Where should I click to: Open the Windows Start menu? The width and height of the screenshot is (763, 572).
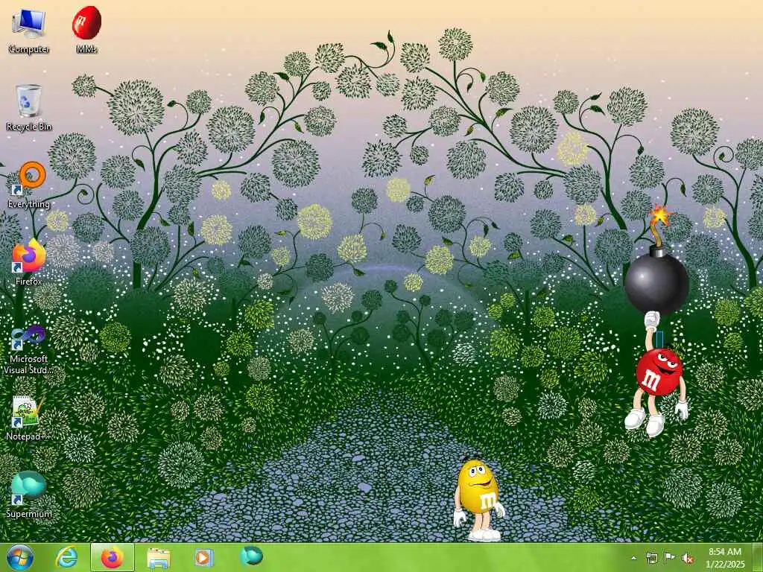tap(20, 557)
